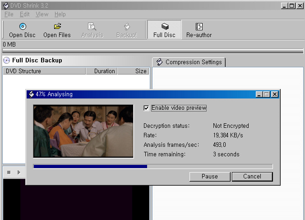
Task: Minimize the DVD Shrink main window
Action: [x=284, y=6]
